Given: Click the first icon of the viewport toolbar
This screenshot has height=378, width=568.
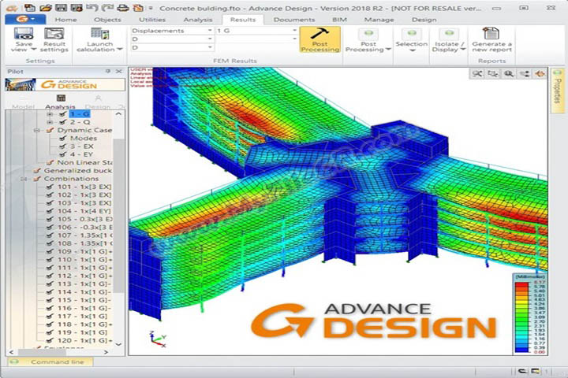Looking at the screenshot, I should tap(477, 74).
